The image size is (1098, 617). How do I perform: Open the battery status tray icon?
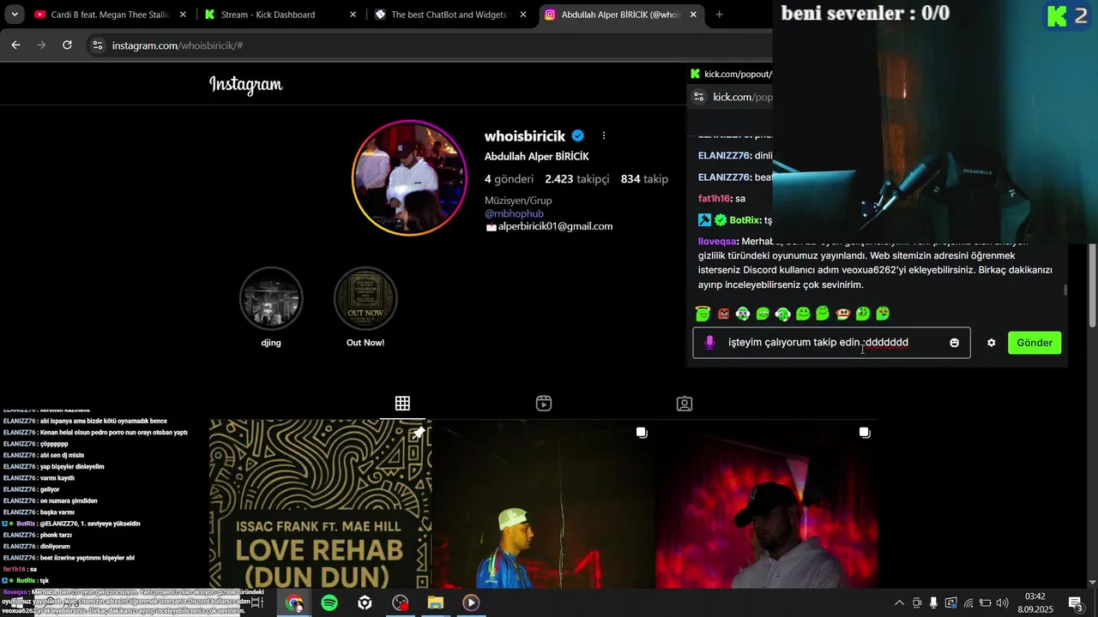(986, 603)
